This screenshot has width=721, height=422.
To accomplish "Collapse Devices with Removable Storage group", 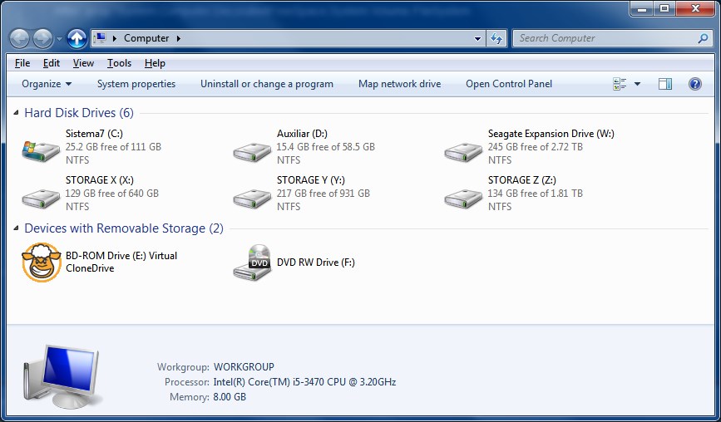I will pos(17,228).
